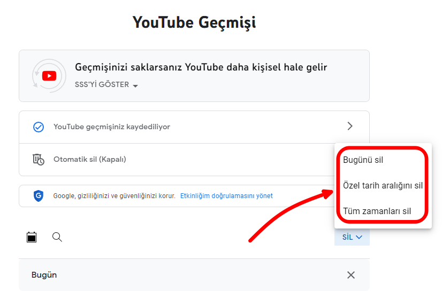The width and height of the screenshot is (442, 291).
Task: Toggle the SİL dropdown button
Action: [x=352, y=237]
